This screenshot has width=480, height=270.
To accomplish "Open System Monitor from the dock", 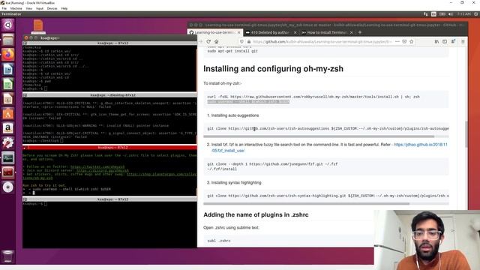I will (x=7, y=158).
